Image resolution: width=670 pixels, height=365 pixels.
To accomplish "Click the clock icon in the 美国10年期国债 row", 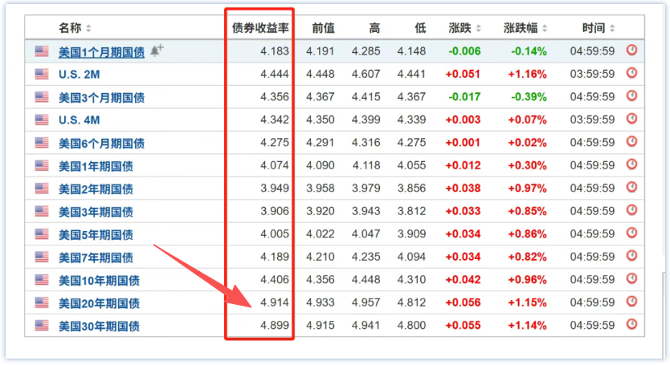I will click(631, 279).
